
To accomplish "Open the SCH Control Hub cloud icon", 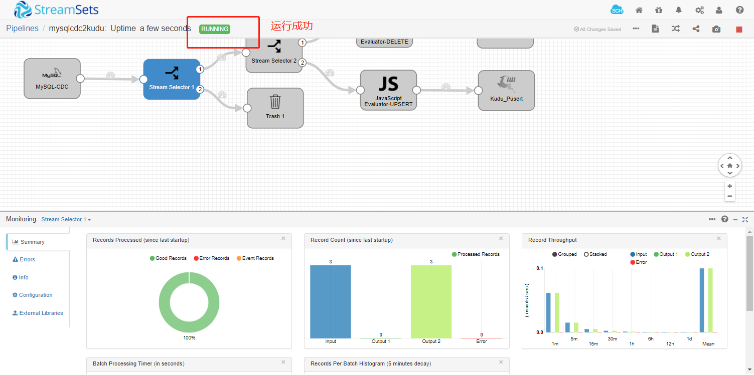I will pos(617,10).
